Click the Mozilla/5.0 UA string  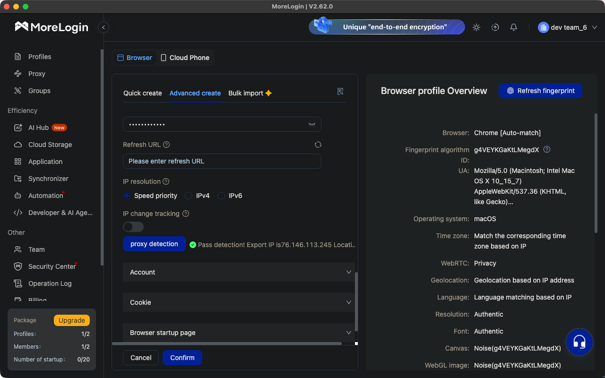click(524, 186)
